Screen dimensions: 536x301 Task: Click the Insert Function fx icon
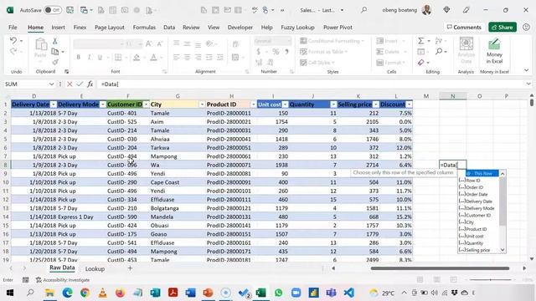point(90,84)
